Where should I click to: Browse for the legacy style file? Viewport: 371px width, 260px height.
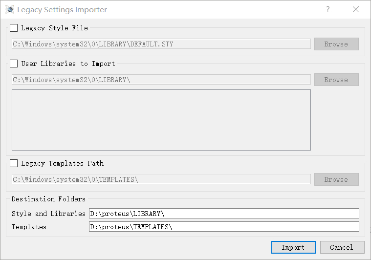[x=336, y=44]
